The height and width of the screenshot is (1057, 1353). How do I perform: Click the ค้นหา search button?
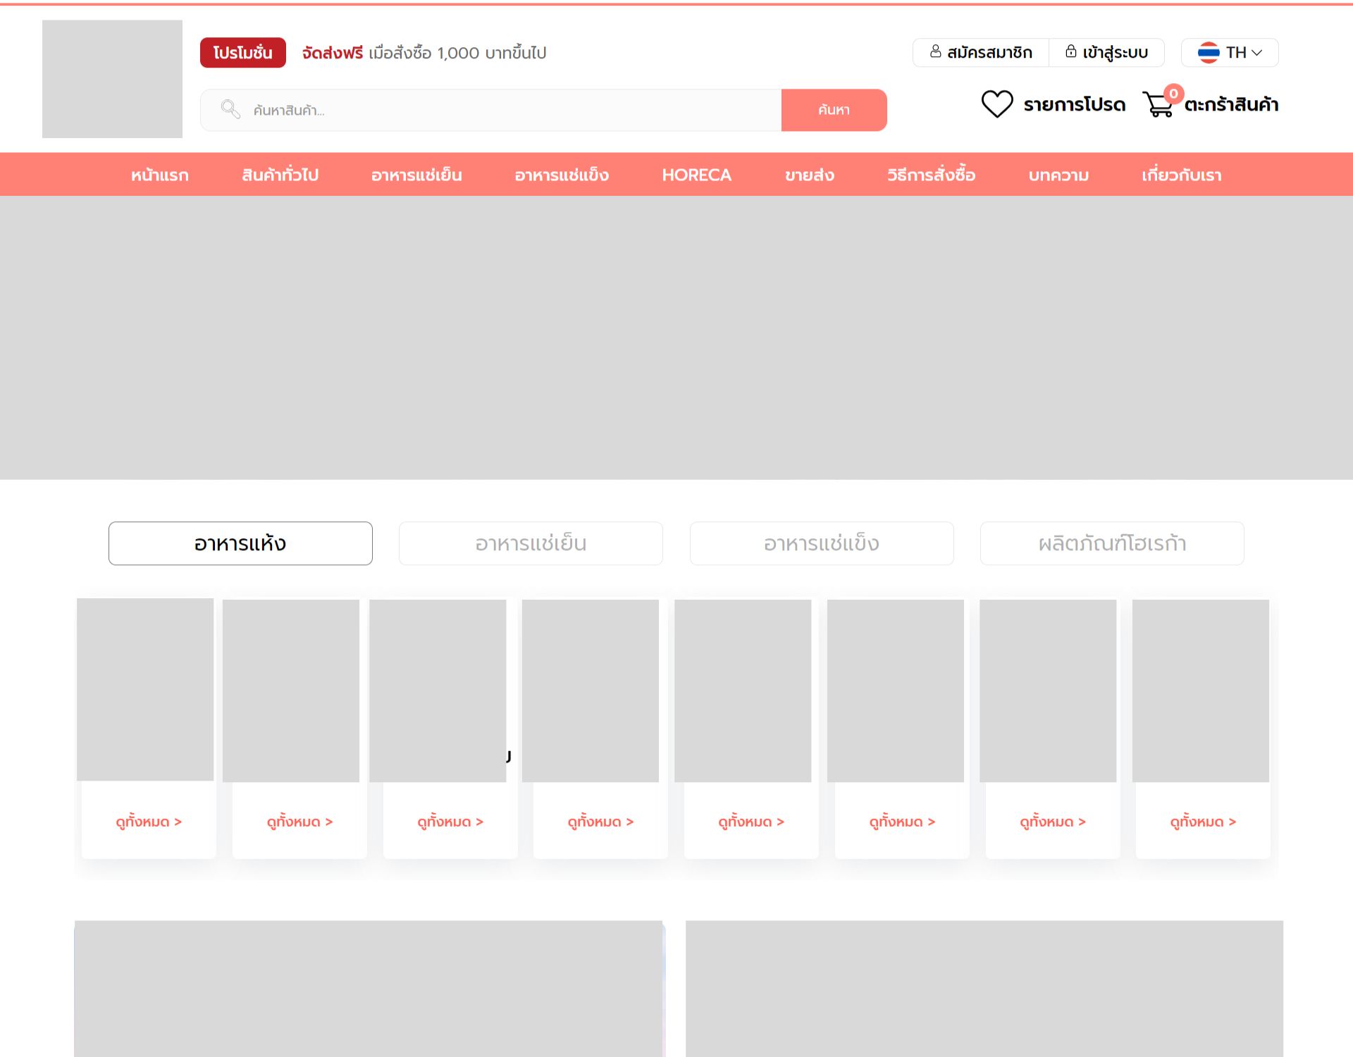(834, 110)
